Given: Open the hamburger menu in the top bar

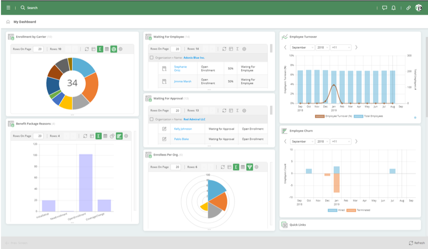Looking at the screenshot, I should [x=8, y=8].
